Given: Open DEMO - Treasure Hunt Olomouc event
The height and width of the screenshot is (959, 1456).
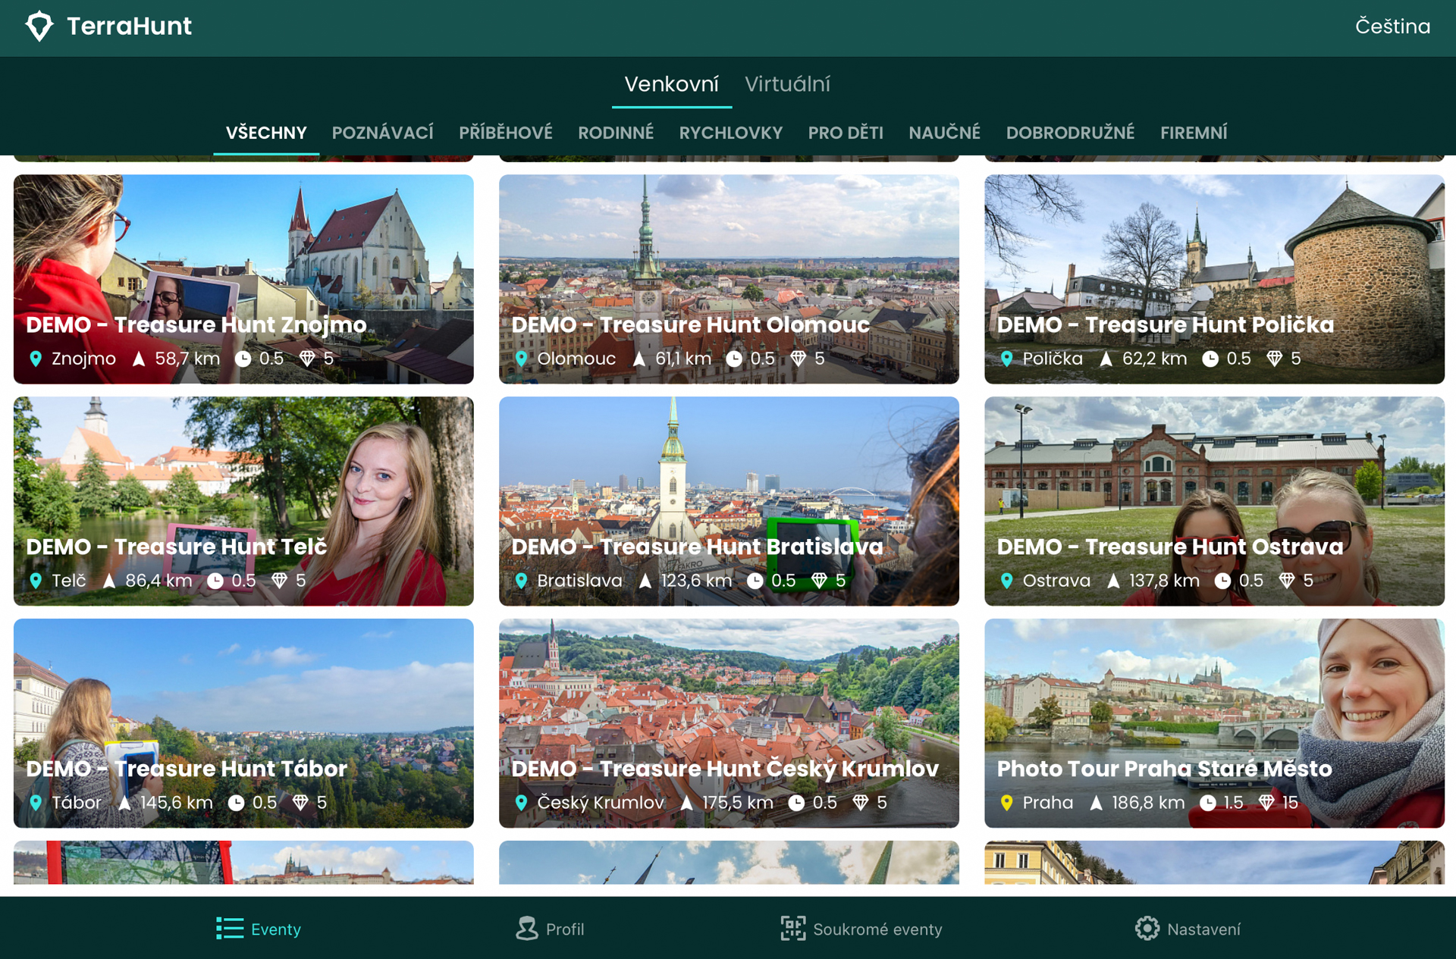Looking at the screenshot, I should pos(728,279).
